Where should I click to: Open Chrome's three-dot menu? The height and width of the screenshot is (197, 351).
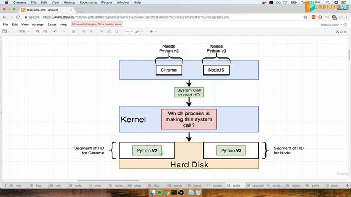coord(347,17)
